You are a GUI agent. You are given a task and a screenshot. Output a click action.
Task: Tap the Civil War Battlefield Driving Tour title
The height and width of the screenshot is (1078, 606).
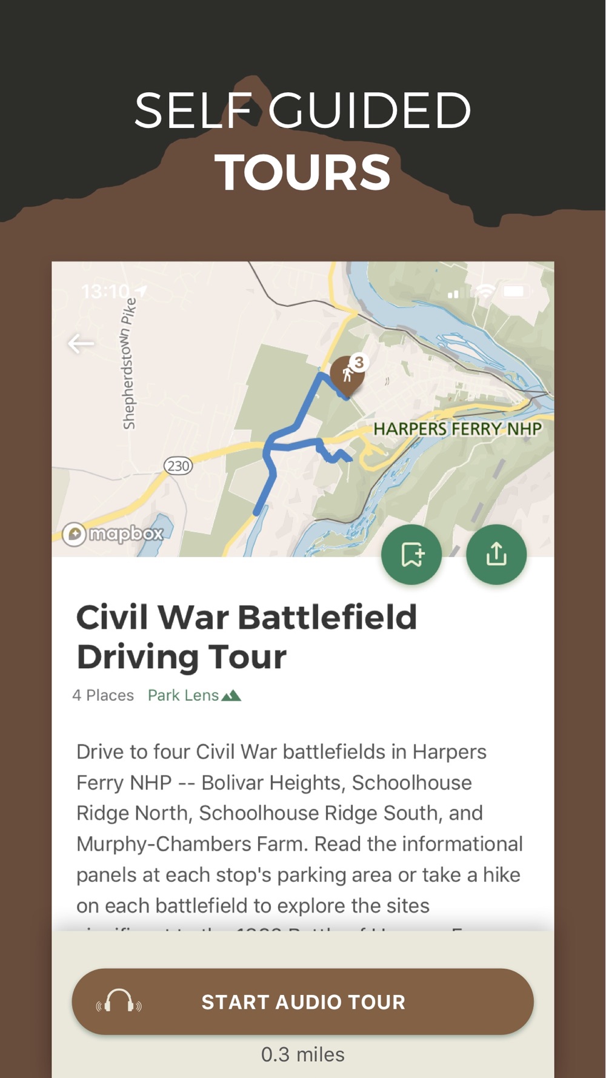pos(247,637)
